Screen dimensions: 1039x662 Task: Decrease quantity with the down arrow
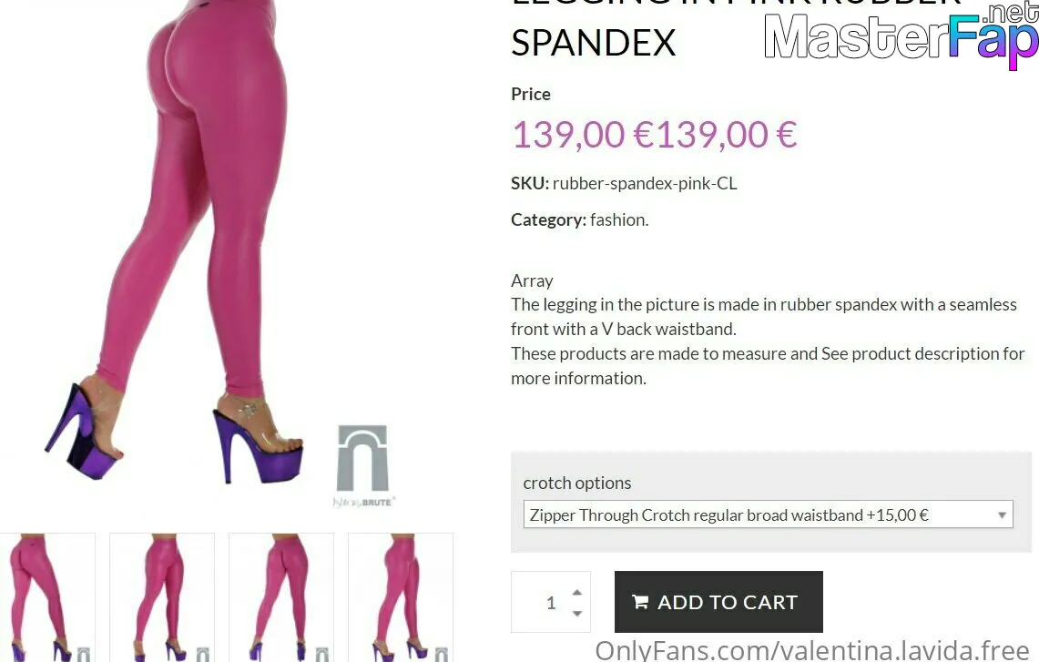[x=577, y=614]
